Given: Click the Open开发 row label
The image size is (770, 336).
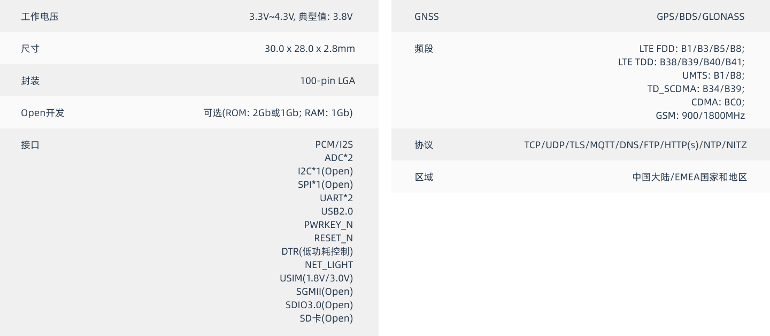Looking at the screenshot, I should [x=42, y=113].
